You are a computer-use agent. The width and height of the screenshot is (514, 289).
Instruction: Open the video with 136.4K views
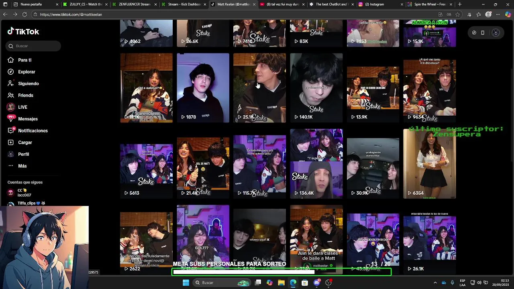316,164
